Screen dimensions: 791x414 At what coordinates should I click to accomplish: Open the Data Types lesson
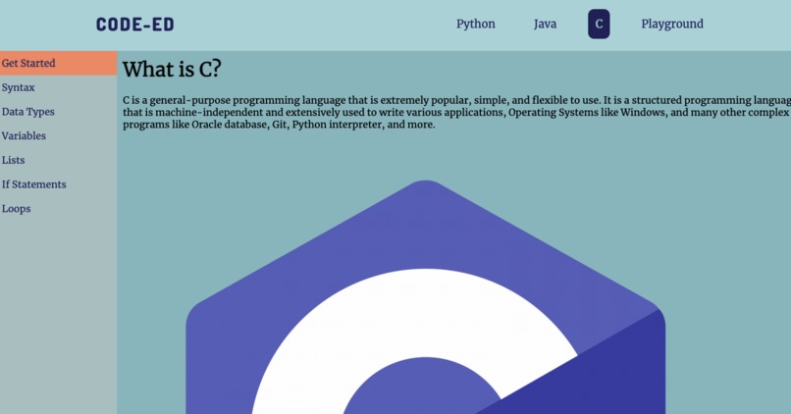59,112
